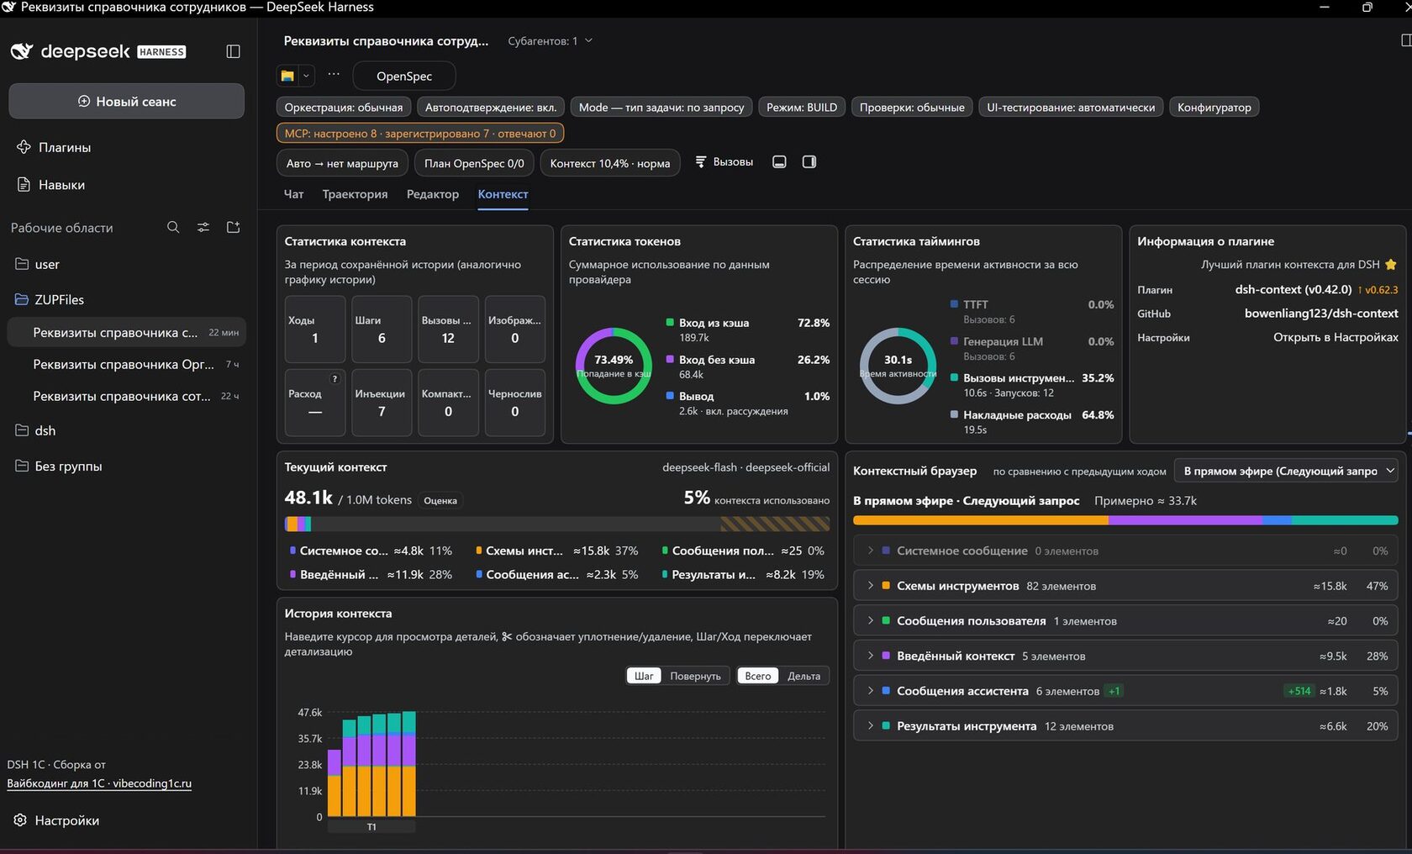Open vibecoding1c.ru link
The height and width of the screenshot is (854, 1412).
click(99, 783)
